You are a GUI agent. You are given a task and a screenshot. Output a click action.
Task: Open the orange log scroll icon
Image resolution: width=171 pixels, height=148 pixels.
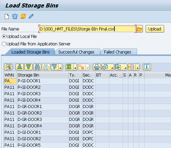click(x=23, y=17)
